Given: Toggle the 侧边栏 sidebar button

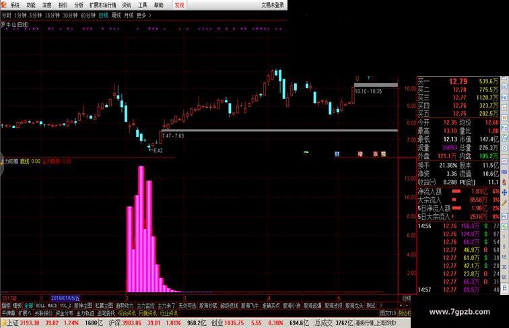Looking at the screenshot, I should [x=405, y=313].
